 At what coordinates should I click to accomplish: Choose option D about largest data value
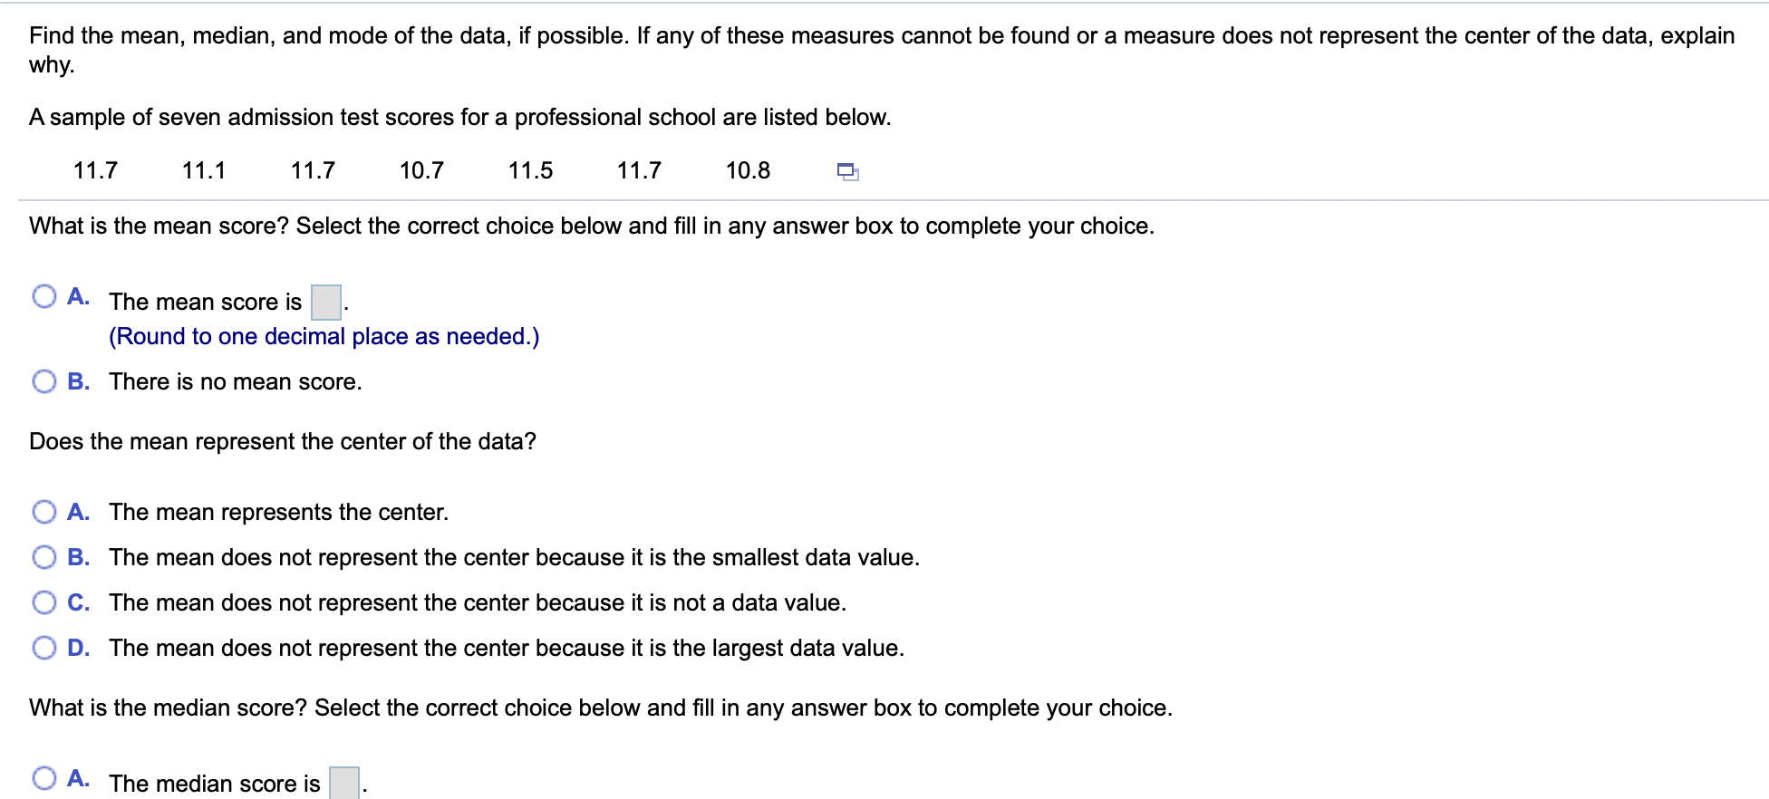coord(44,647)
